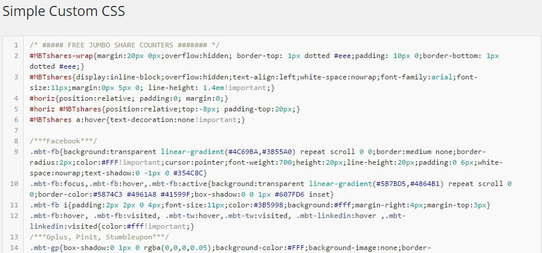Click line number 10 in the gutter

(x=14, y=184)
